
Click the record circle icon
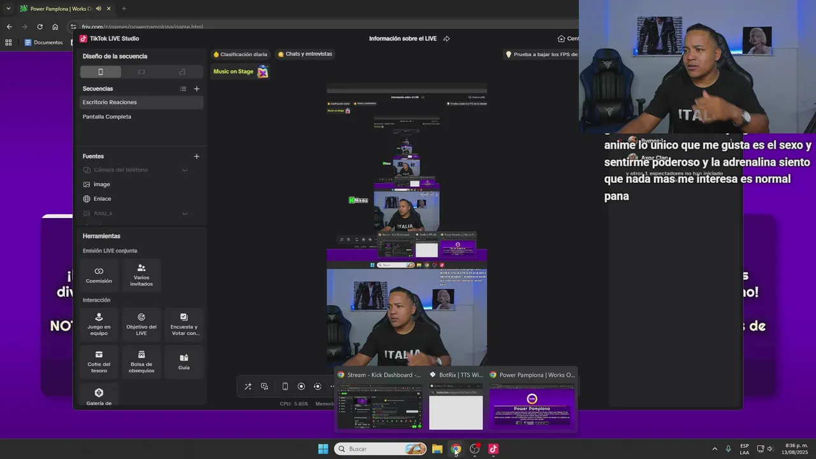tap(302, 386)
